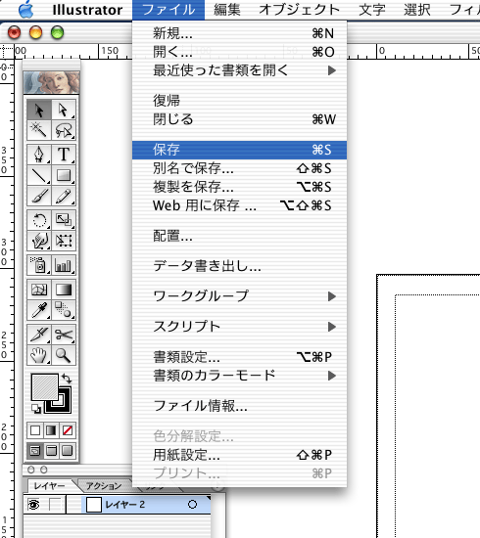Select the Warp tool
The height and width of the screenshot is (538, 480).
(x=39, y=241)
